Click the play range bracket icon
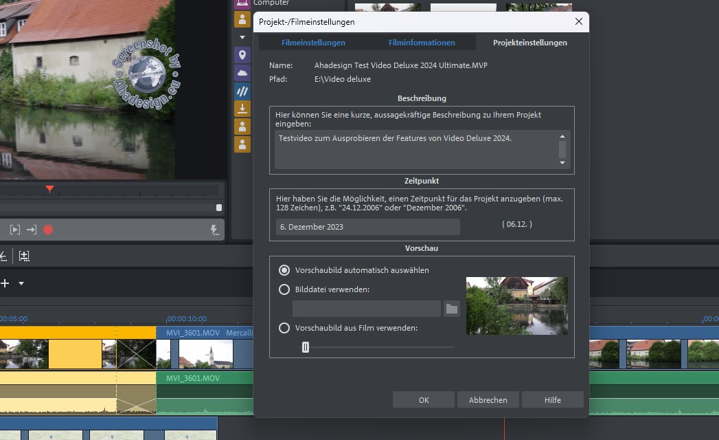The image size is (719, 440). pyautogui.click(x=15, y=230)
